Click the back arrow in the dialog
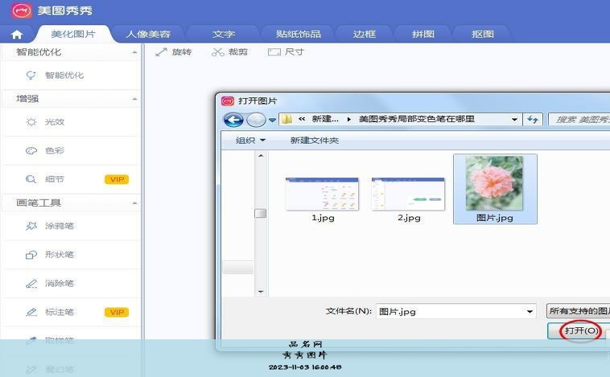 coord(233,120)
